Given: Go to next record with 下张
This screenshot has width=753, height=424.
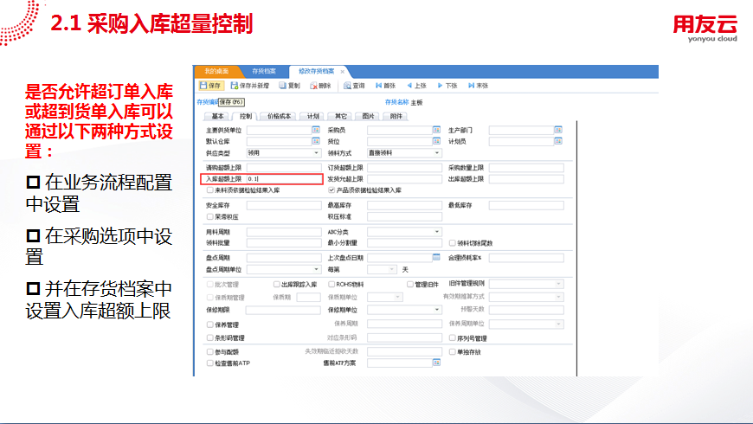Looking at the screenshot, I should [447, 86].
